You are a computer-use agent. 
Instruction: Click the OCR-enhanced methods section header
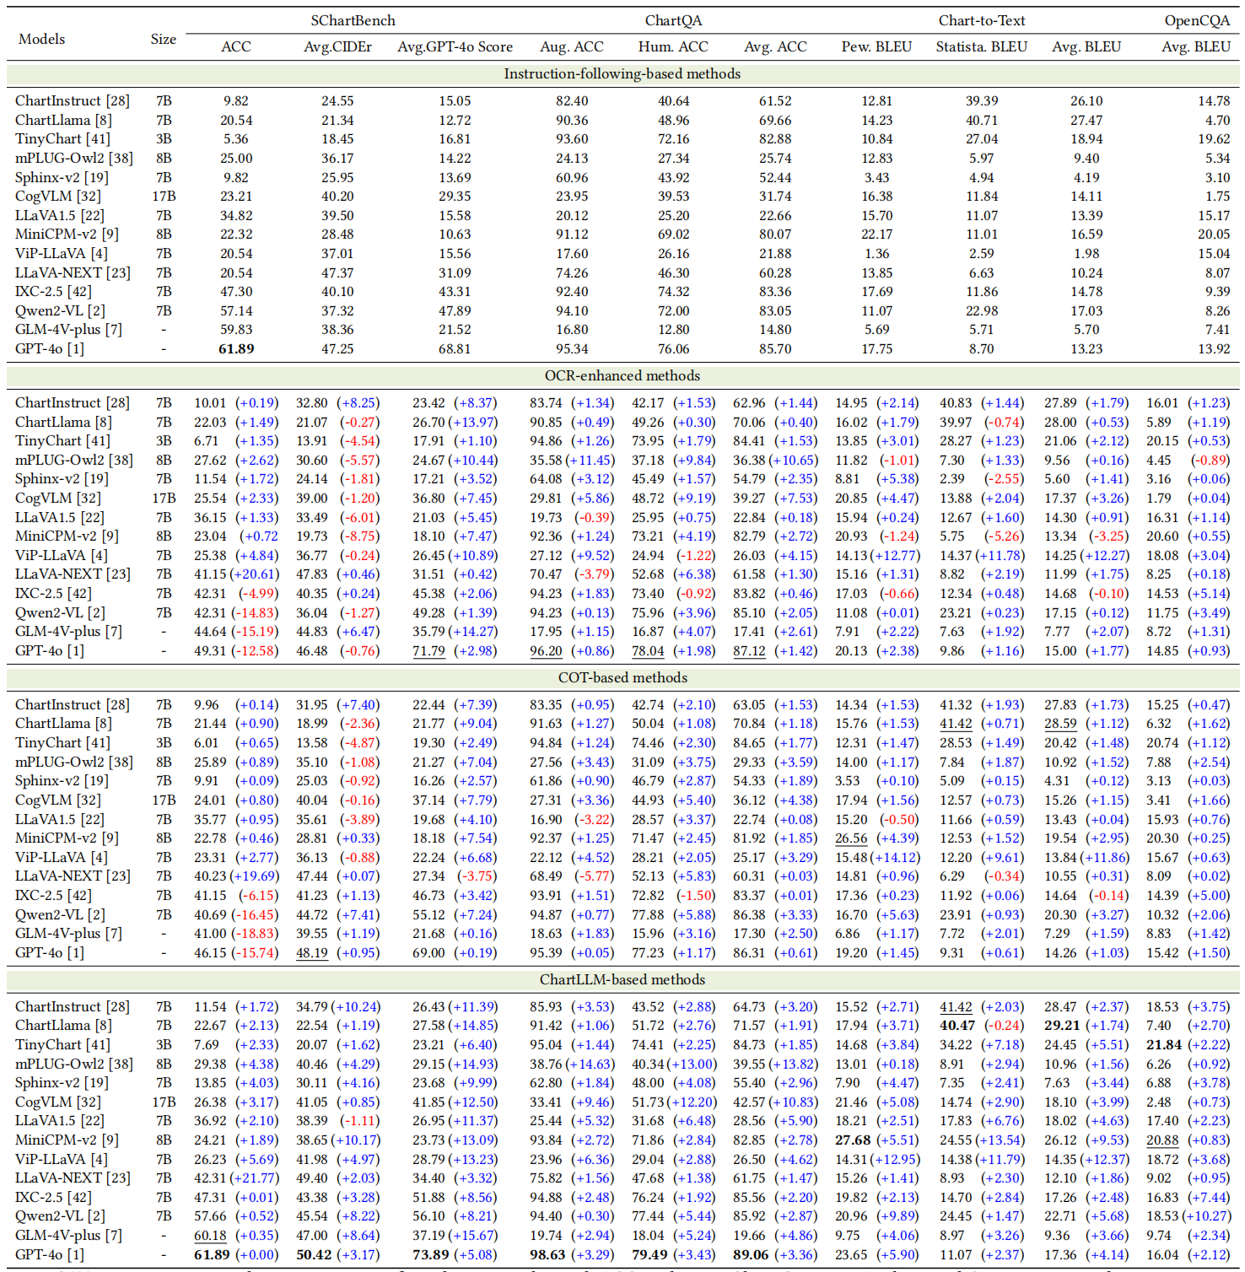coord(622,375)
